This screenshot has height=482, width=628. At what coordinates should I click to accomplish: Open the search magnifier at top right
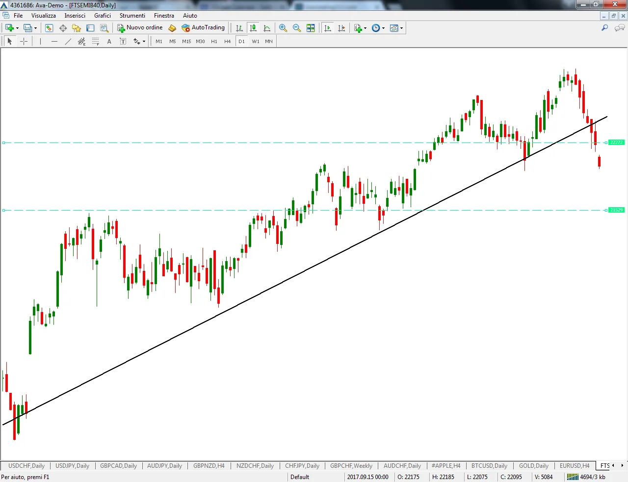tap(605, 28)
